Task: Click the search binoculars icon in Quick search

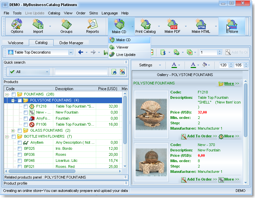Action: click(114, 72)
